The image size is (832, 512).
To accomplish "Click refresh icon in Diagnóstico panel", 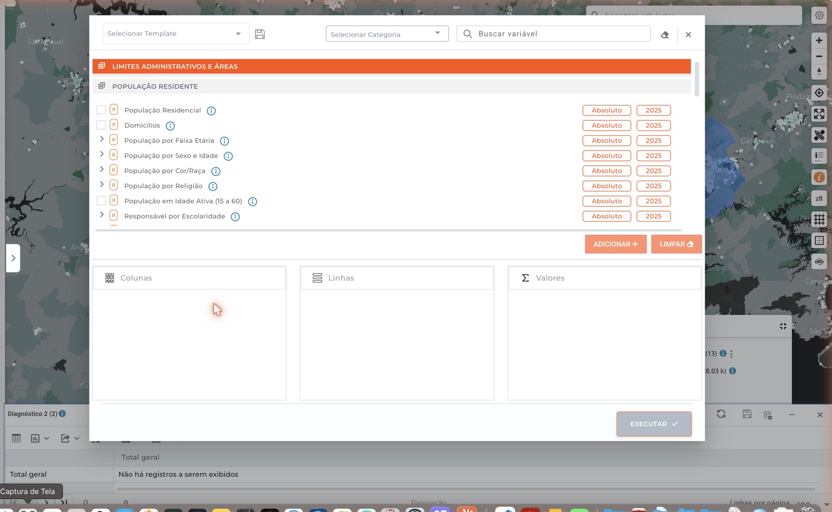I will point(721,414).
